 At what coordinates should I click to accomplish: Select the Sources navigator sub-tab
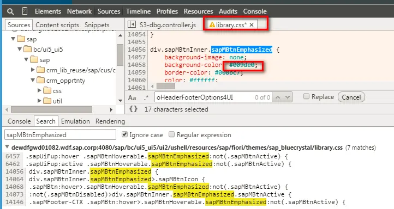point(19,25)
